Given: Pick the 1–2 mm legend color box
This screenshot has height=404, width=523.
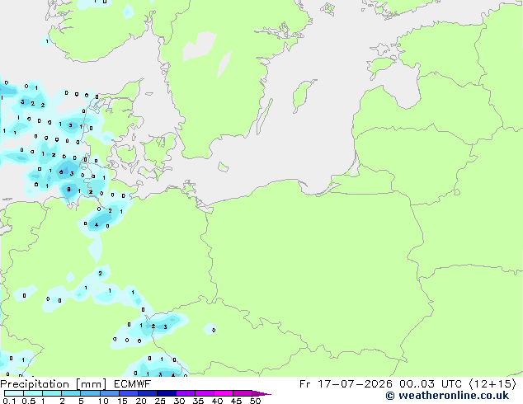Looking at the screenshot, I should [x=52, y=393].
